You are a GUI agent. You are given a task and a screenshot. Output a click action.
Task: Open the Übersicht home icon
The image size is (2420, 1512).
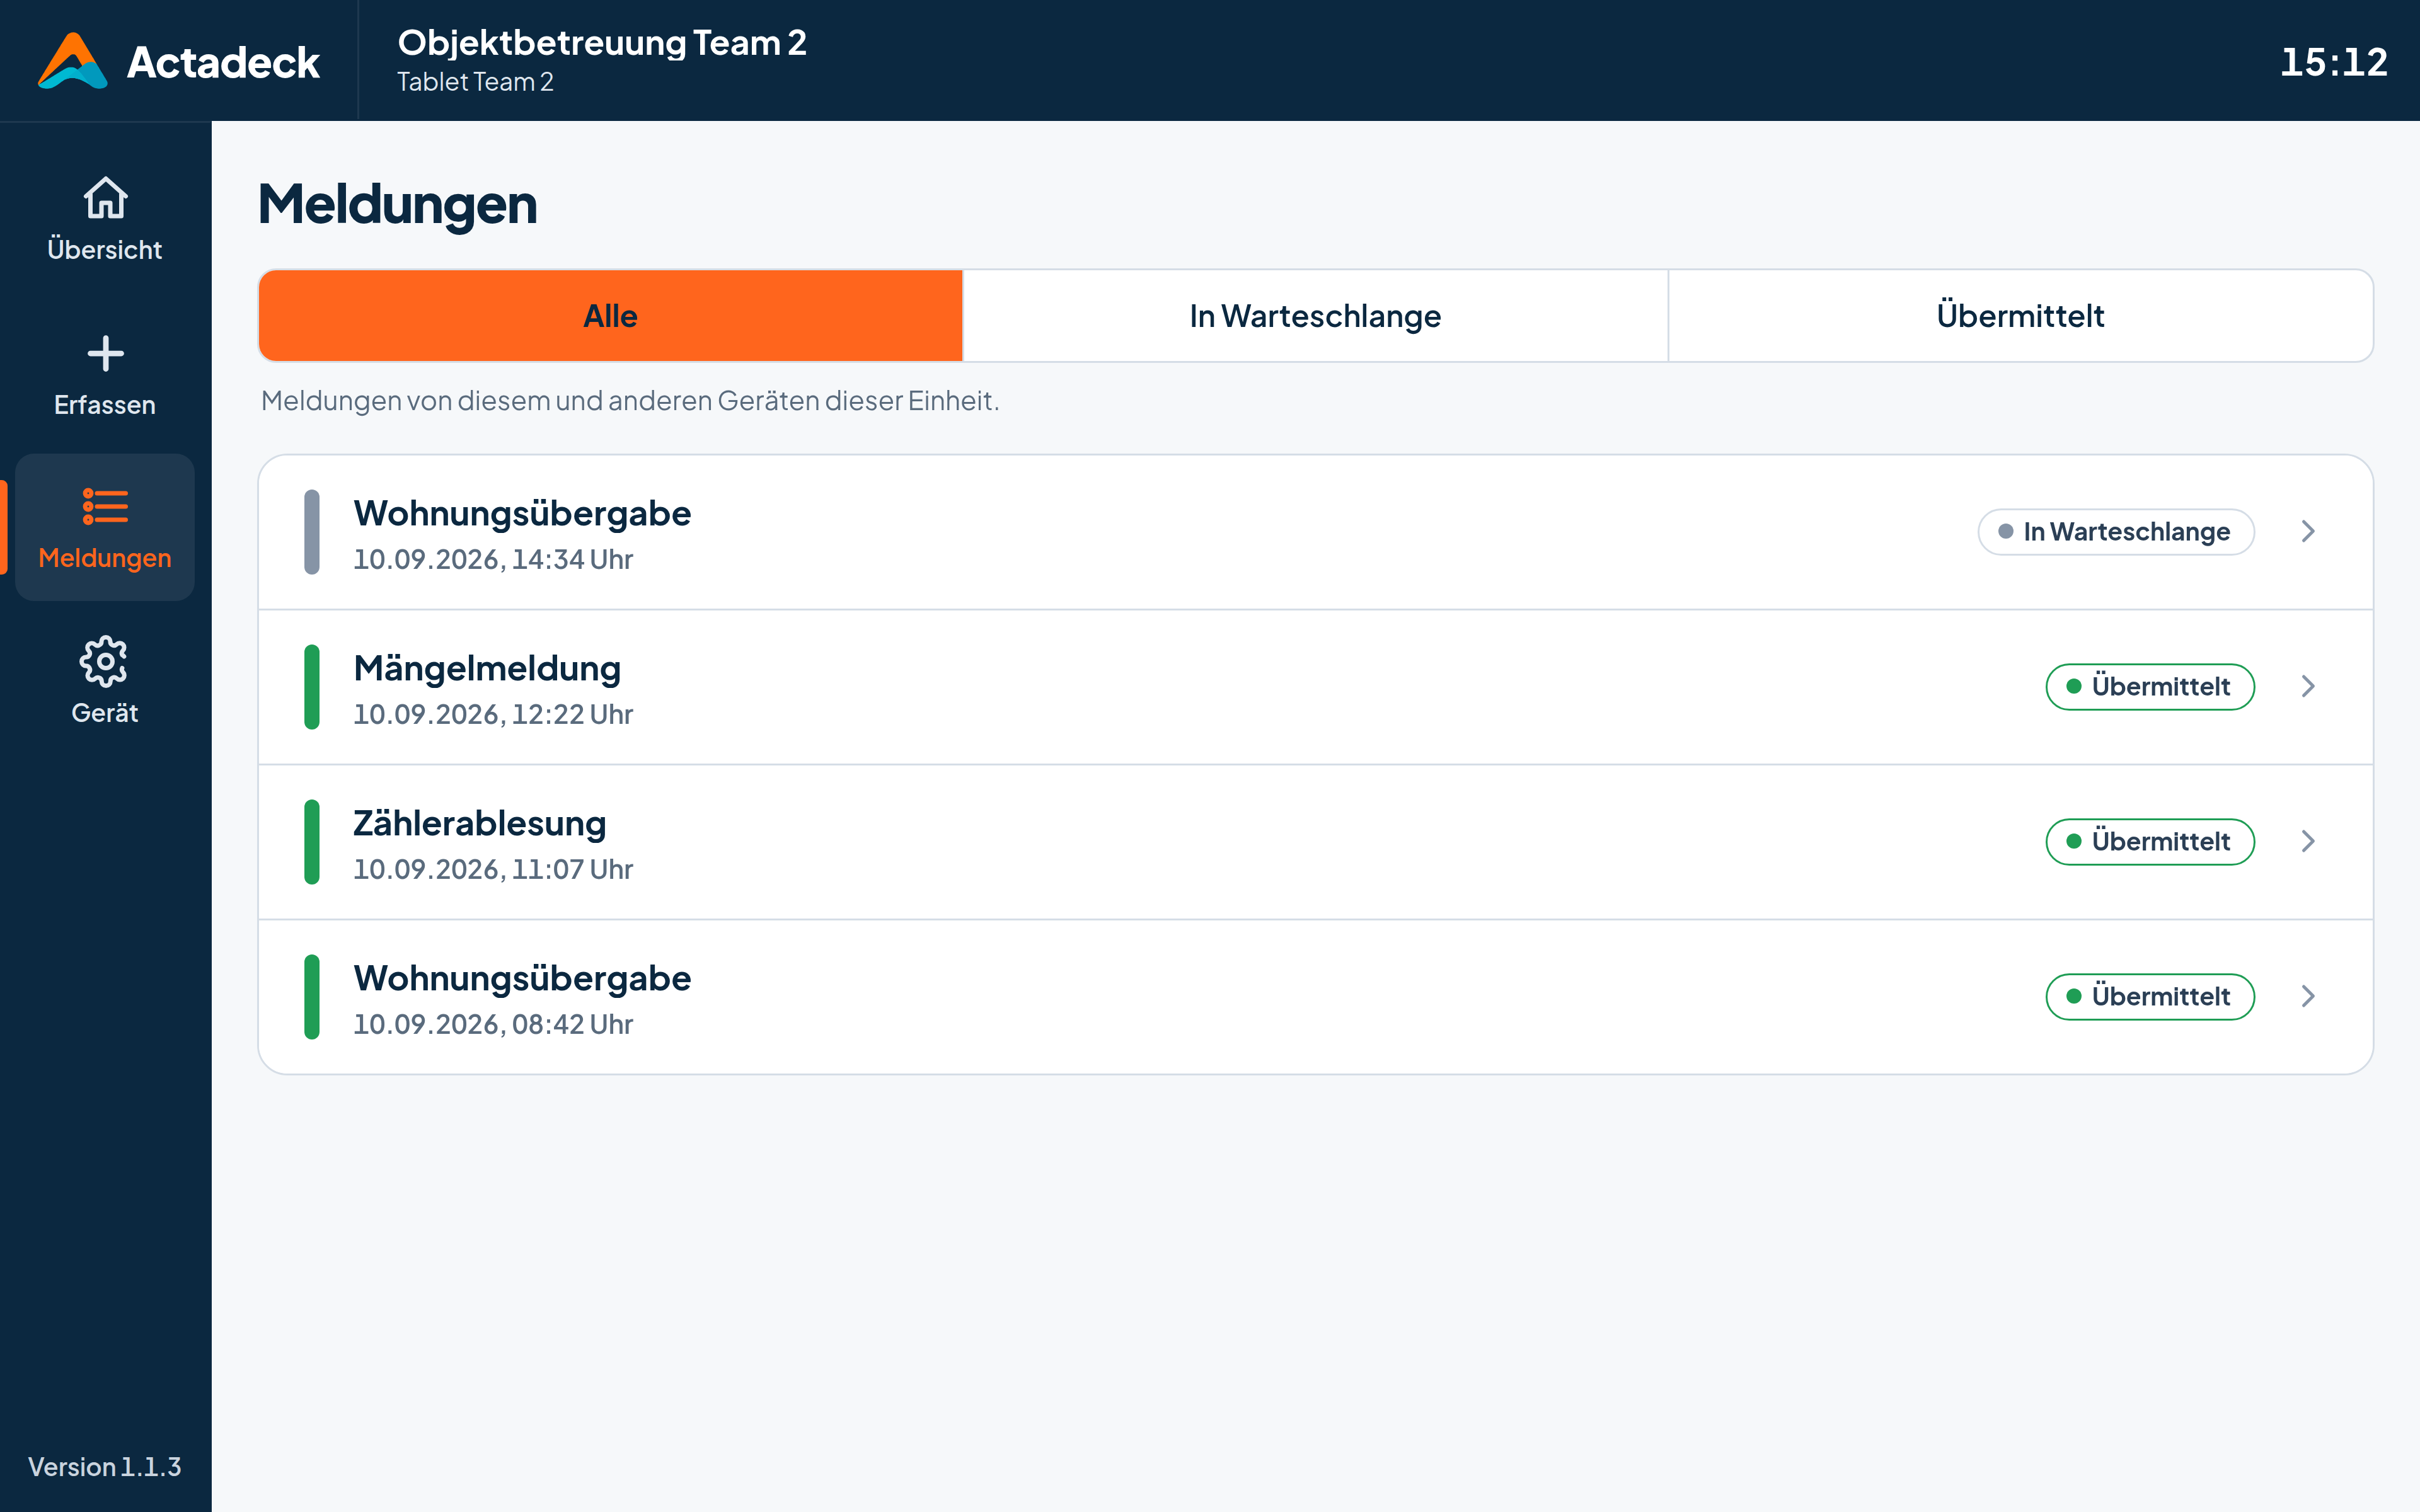(x=105, y=197)
